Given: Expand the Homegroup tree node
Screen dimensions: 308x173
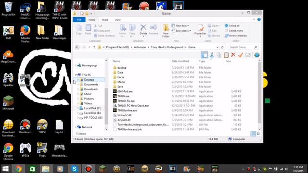Looking at the screenshot, I should click(76, 65).
